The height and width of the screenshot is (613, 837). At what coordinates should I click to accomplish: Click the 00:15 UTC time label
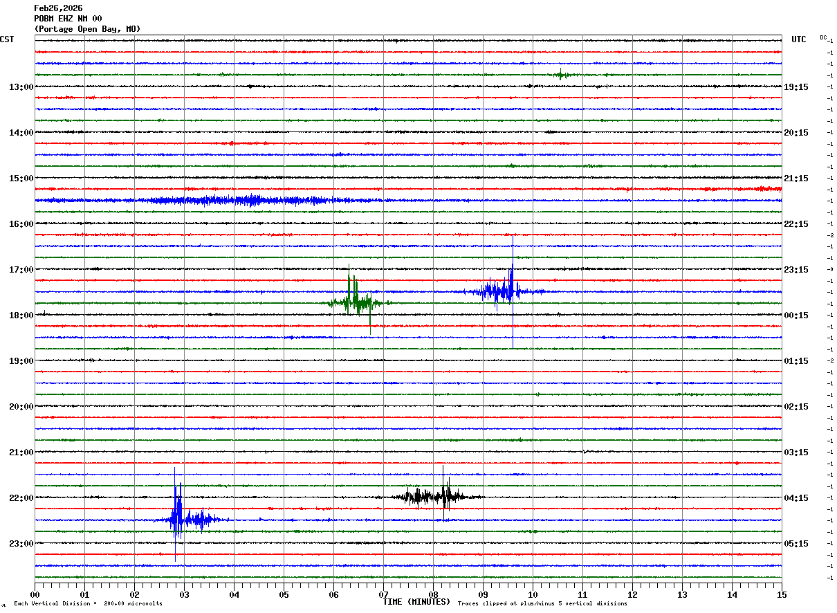(795, 315)
